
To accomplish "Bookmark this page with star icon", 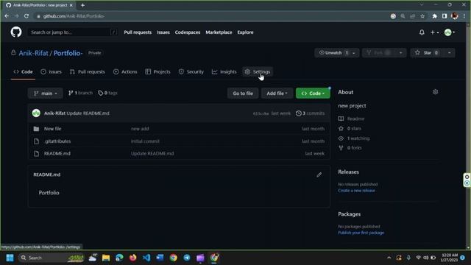I will click(422, 16).
